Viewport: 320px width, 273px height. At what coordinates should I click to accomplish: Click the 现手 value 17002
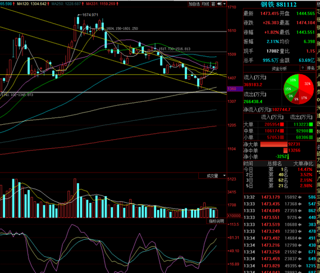[273, 51]
